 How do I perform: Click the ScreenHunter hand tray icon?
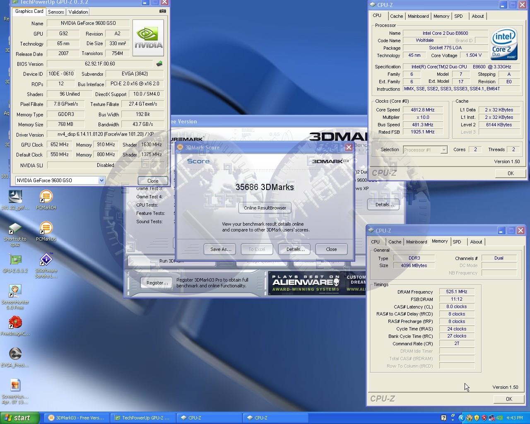click(x=469, y=418)
